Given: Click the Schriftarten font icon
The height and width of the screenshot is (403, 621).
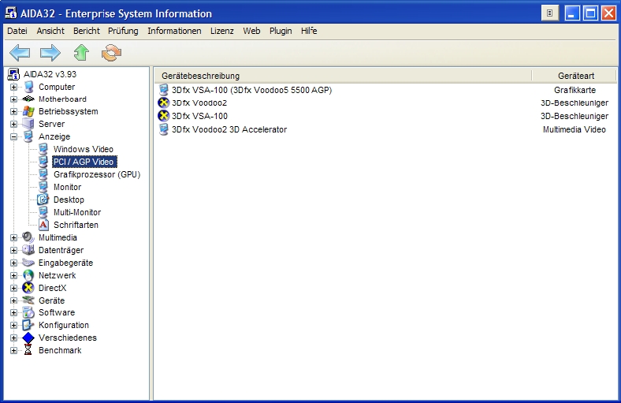Looking at the screenshot, I should [x=43, y=225].
